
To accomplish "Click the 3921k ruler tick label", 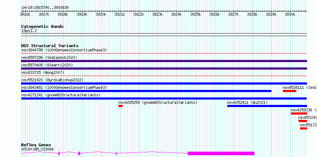I will (x=120, y=14).
